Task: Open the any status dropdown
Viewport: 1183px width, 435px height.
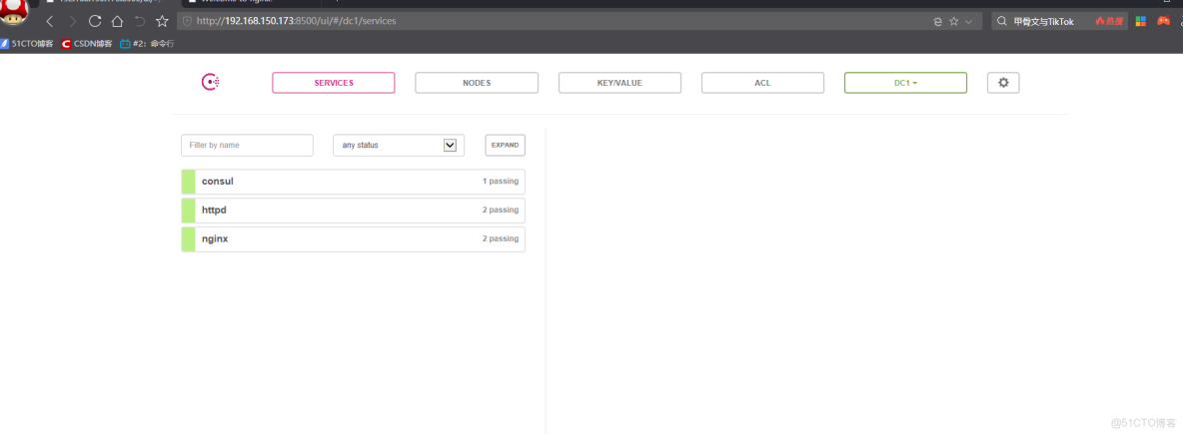Action: pyautogui.click(x=399, y=145)
